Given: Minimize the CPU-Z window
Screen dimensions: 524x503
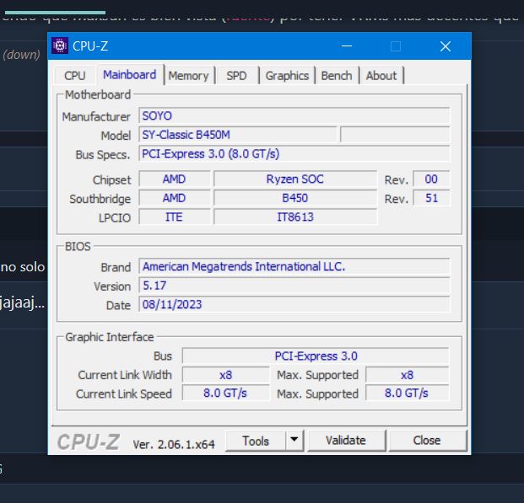Looking at the screenshot, I should click(x=345, y=46).
